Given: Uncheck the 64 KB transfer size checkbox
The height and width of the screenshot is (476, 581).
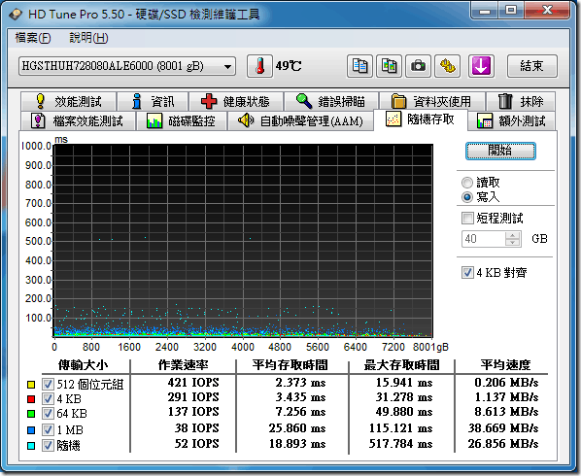Looking at the screenshot, I should click(x=48, y=413).
